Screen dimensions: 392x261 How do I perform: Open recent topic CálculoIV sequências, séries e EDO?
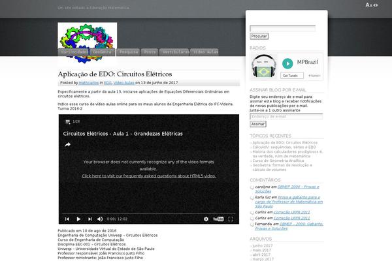click(284, 147)
